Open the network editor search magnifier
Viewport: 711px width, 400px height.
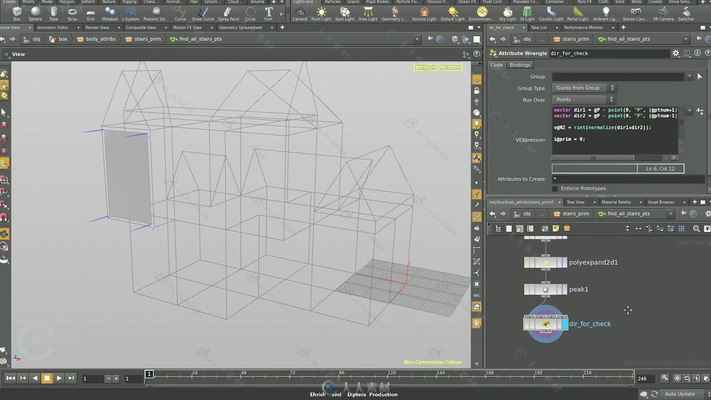pos(696,229)
